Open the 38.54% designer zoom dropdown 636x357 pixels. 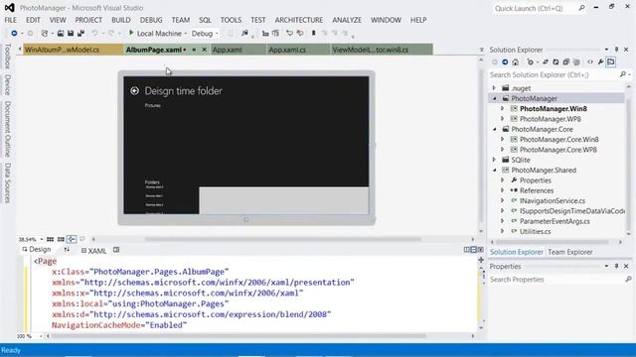[42, 240]
